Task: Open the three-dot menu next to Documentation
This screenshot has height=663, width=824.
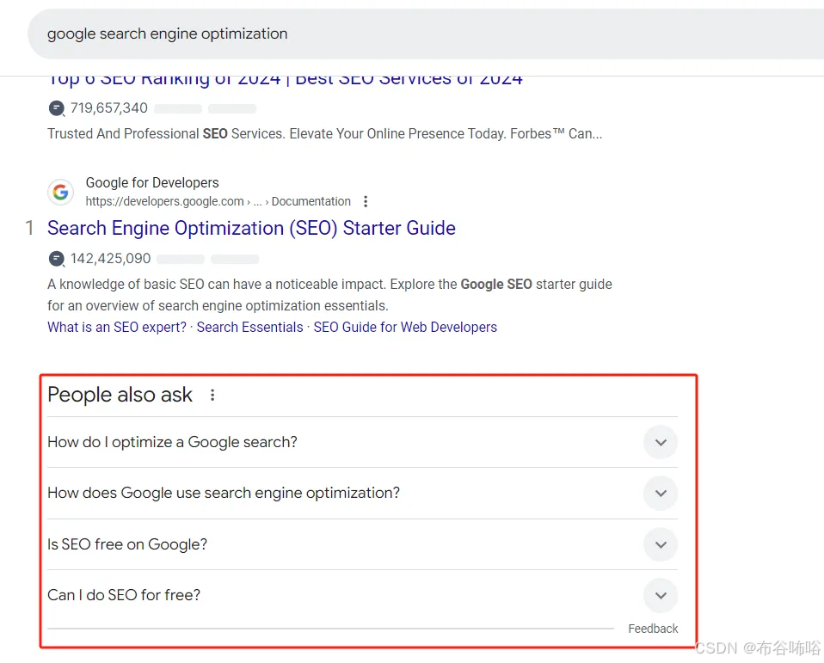Action: (366, 201)
